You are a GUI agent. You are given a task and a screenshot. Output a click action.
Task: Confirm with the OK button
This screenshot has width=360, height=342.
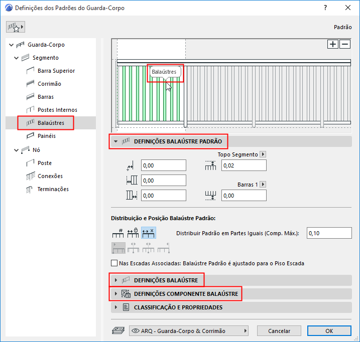329,331
